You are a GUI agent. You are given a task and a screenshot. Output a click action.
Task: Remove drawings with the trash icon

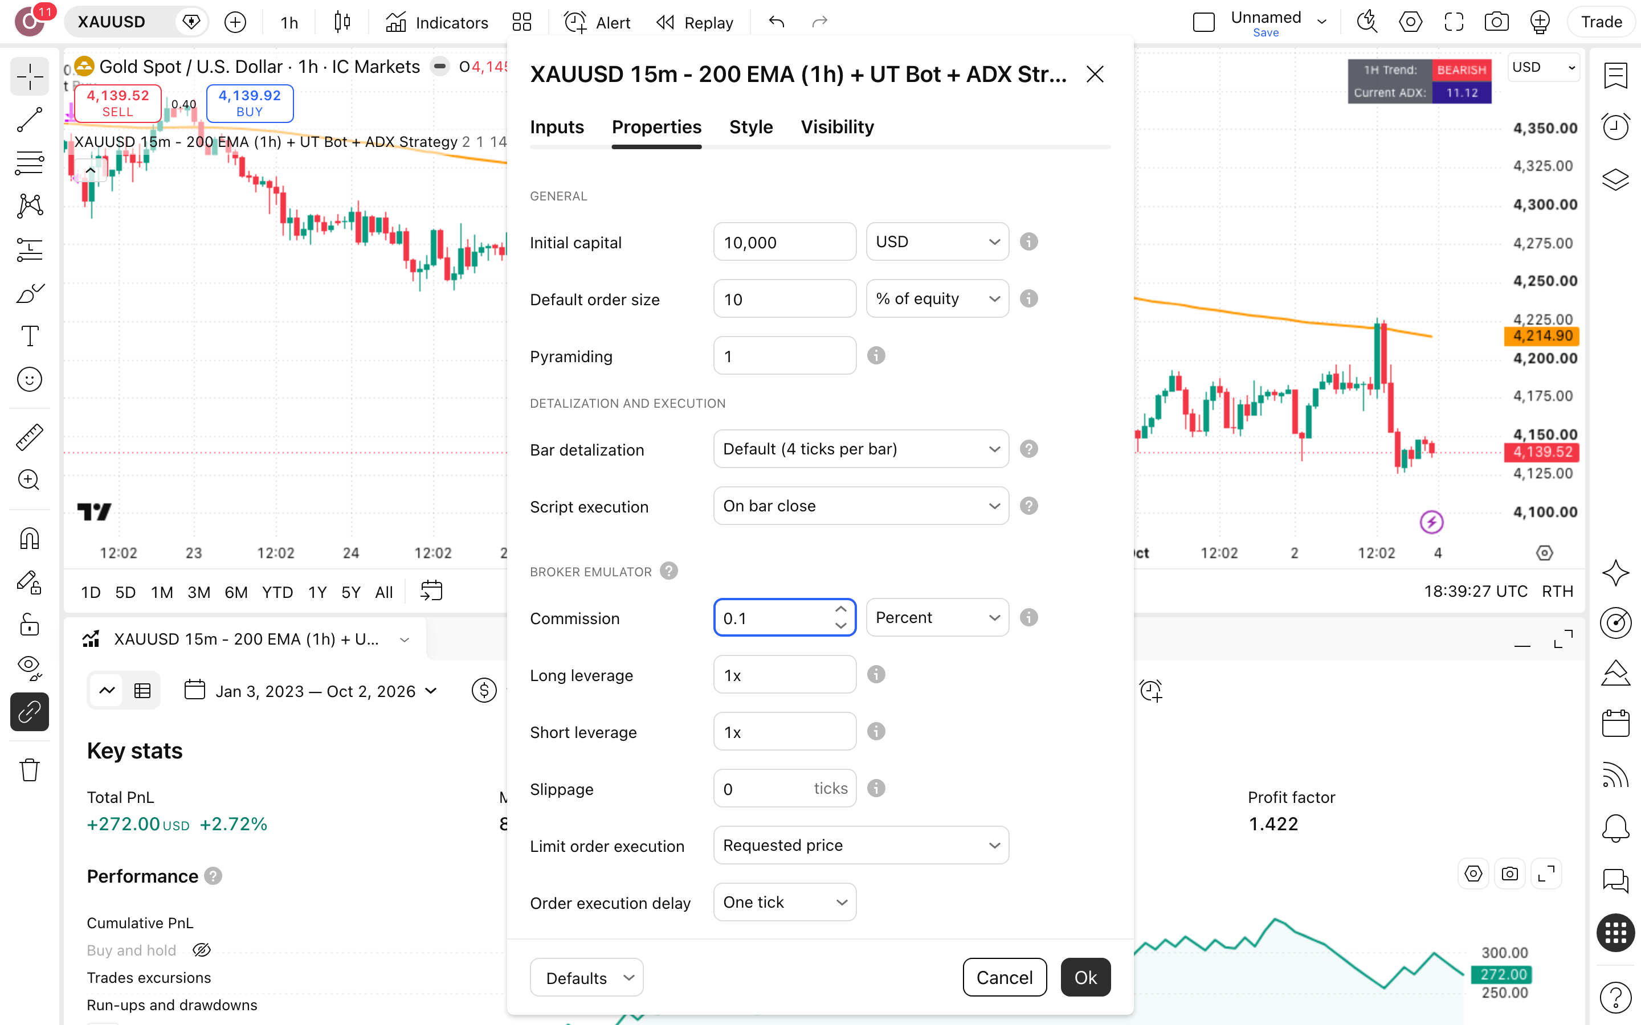tap(29, 770)
